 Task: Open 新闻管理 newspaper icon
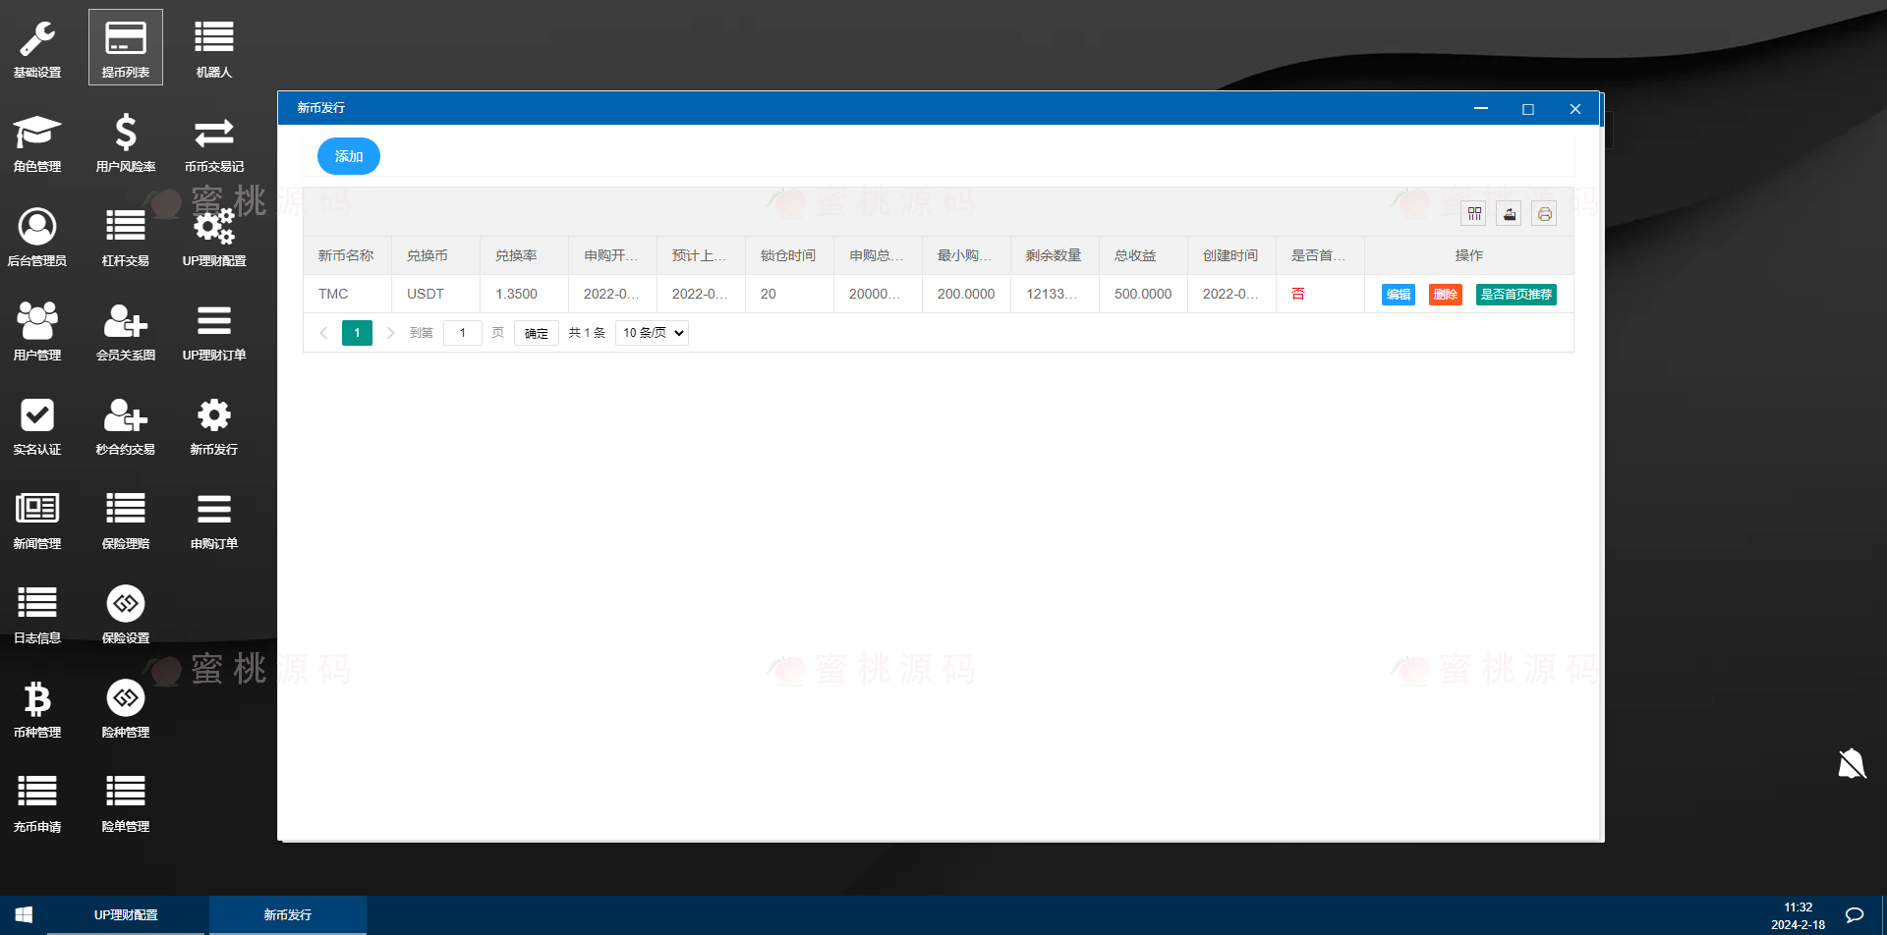click(37, 509)
